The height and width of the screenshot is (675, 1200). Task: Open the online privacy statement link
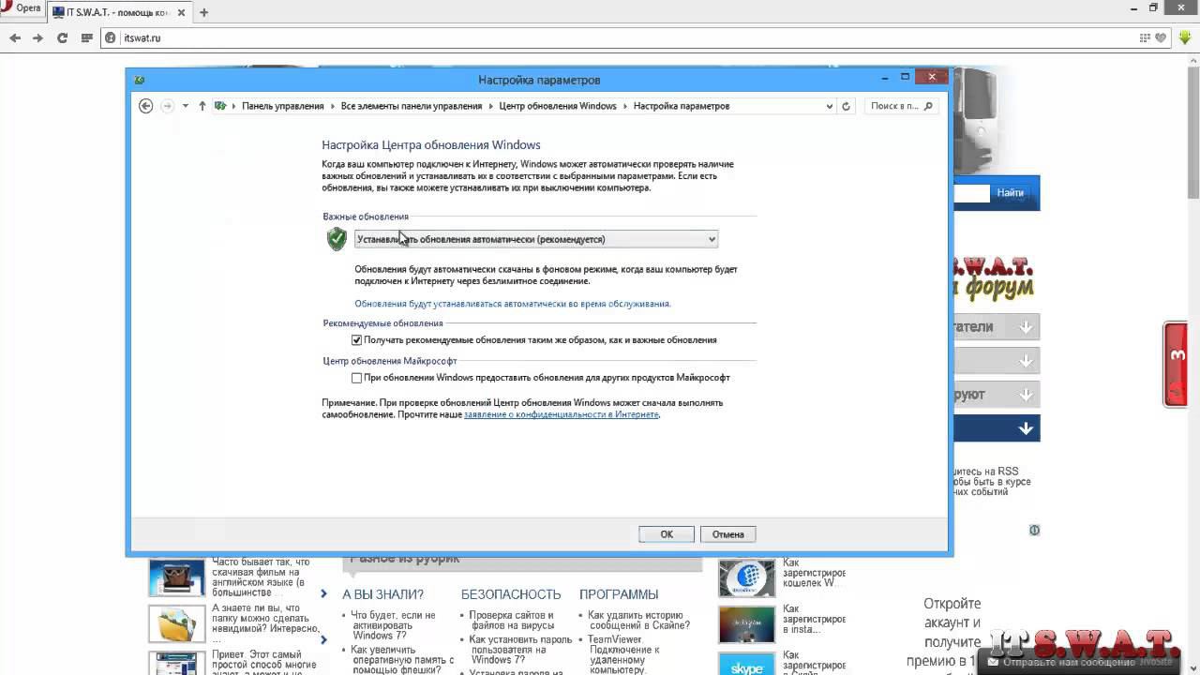pos(562,414)
